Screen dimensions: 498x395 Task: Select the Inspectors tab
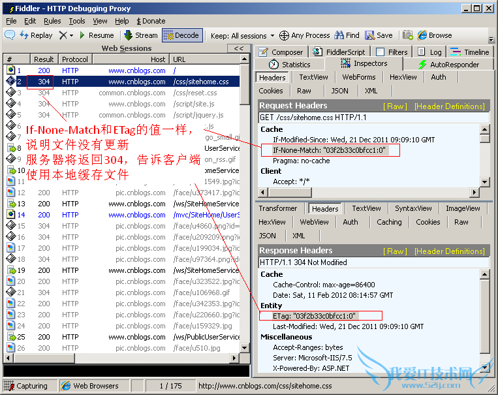364,63
